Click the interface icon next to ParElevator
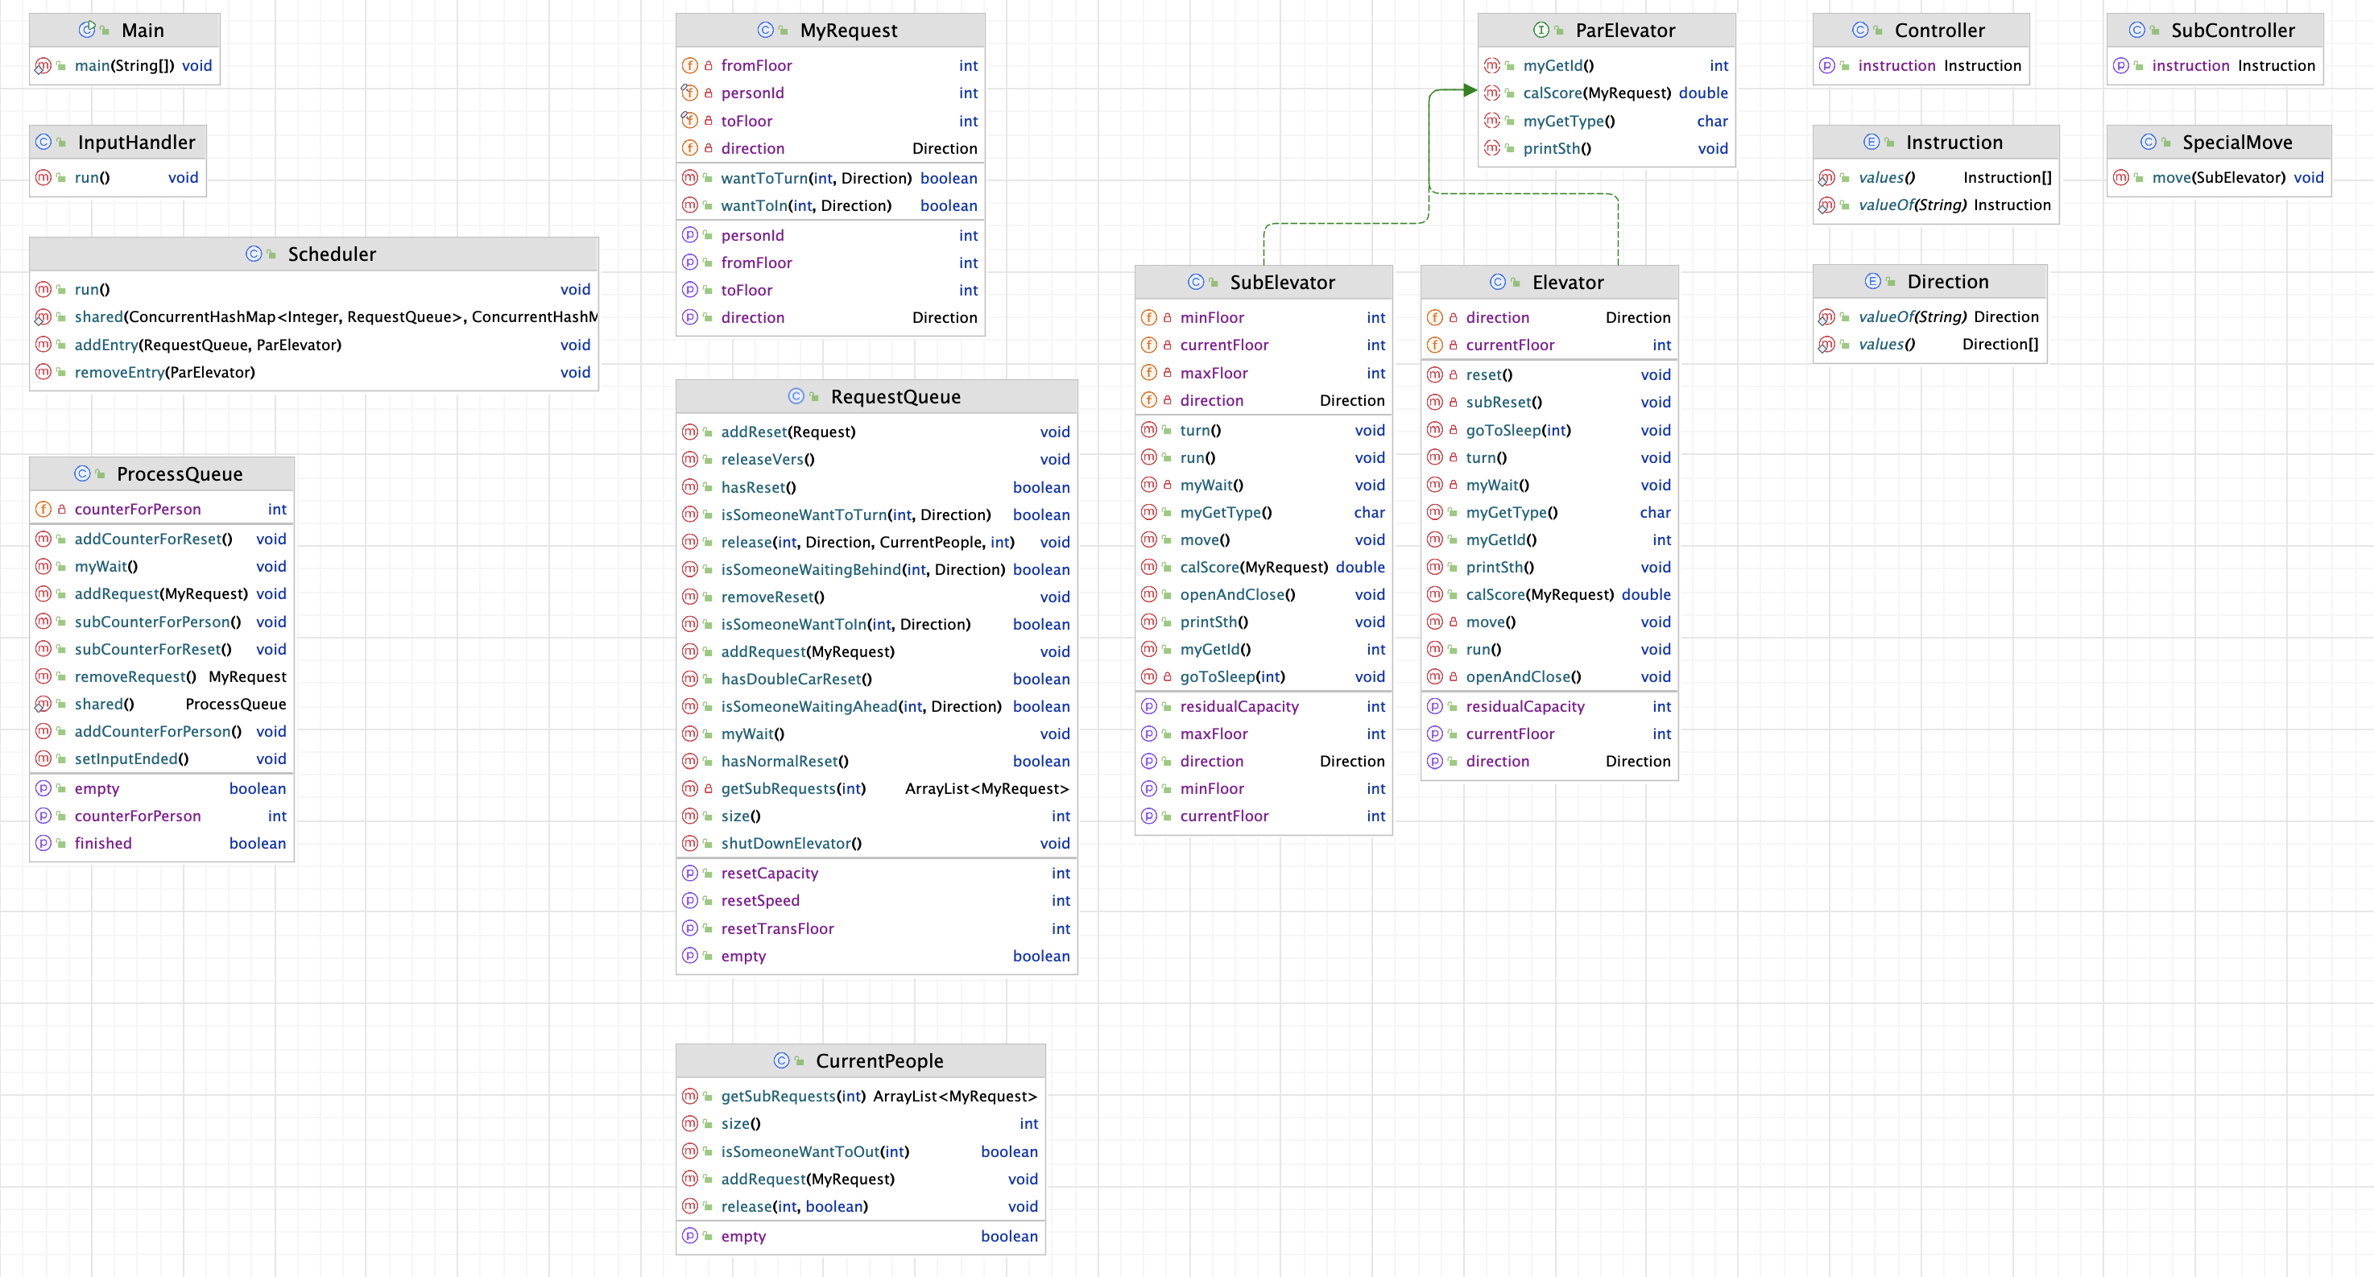 click(1541, 30)
